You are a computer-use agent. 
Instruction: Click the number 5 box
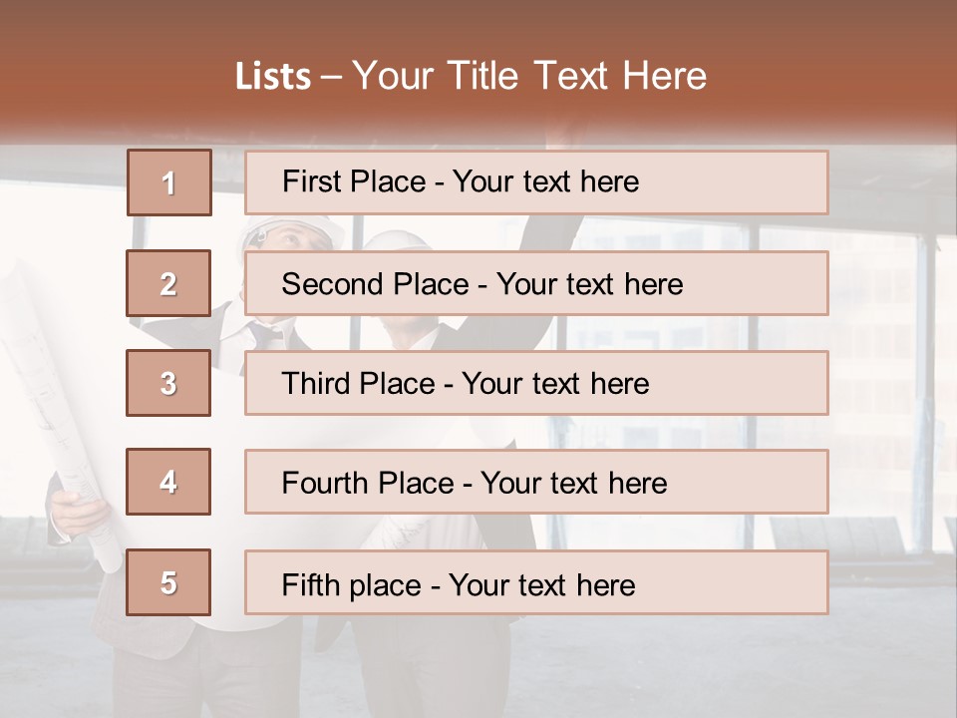coord(168,582)
